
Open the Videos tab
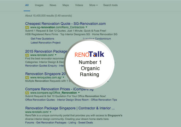79,5
